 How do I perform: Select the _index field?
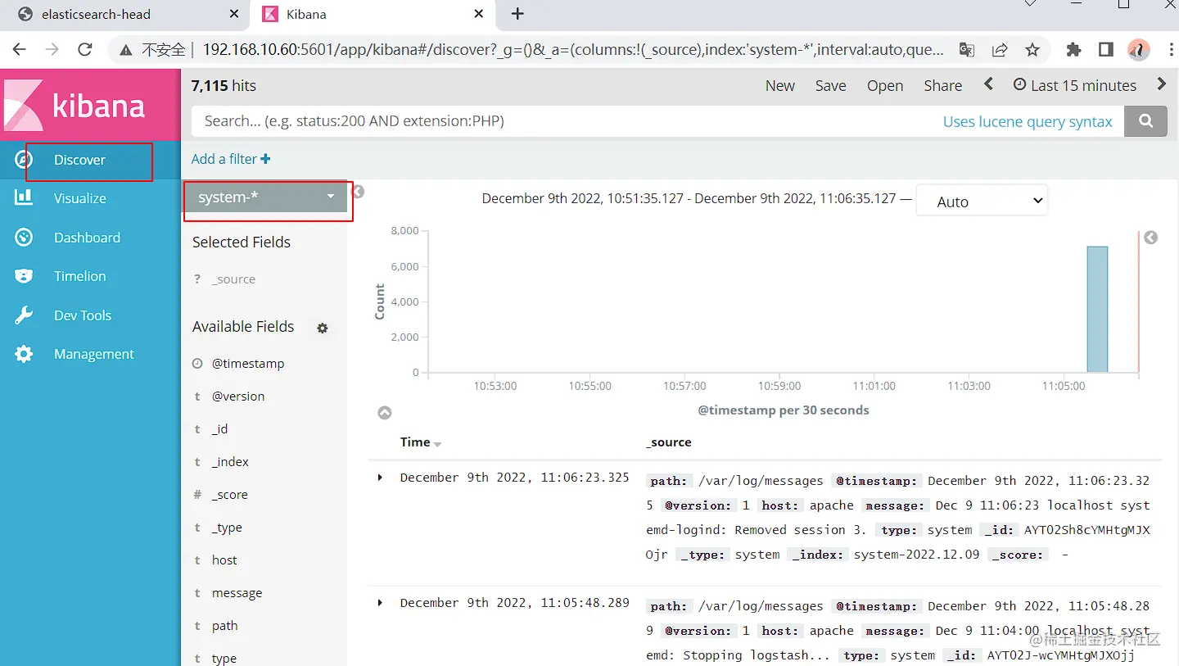(x=230, y=462)
